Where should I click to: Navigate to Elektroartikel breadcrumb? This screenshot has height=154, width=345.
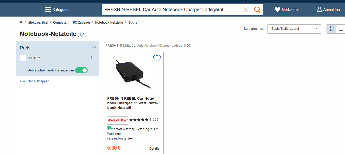tap(38, 23)
